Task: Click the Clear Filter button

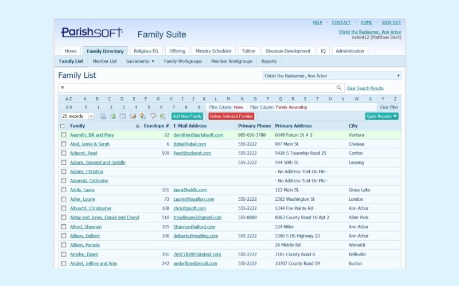Action: (x=389, y=107)
